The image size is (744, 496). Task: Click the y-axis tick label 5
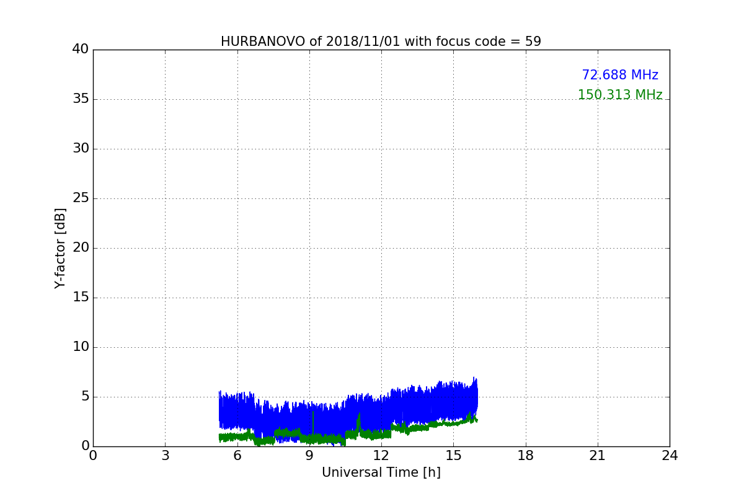pos(84,397)
